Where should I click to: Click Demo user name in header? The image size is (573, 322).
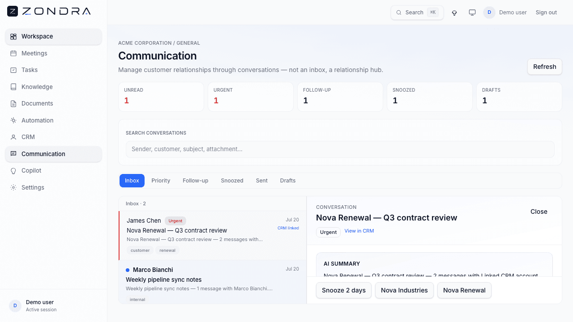click(x=513, y=13)
